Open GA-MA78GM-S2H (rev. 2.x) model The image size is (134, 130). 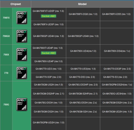[83, 112]
